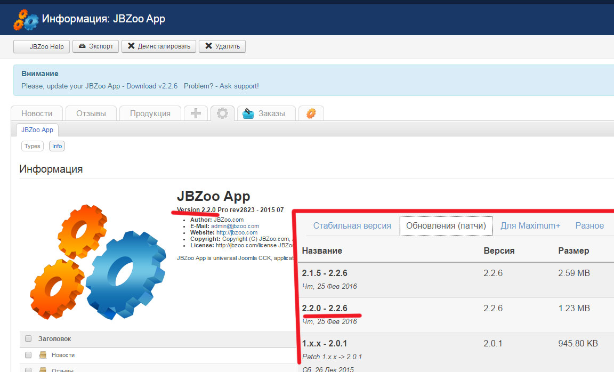Switch to the Продукция tab
This screenshot has height=372, width=614.
tap(150, 113)
